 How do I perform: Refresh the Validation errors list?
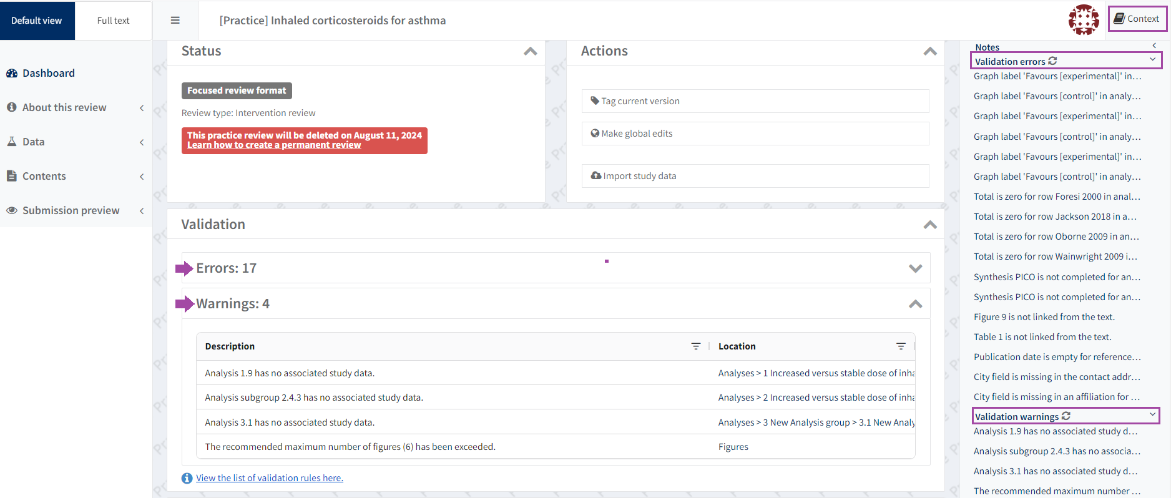pyautogui.click(x=1052, y=61)
